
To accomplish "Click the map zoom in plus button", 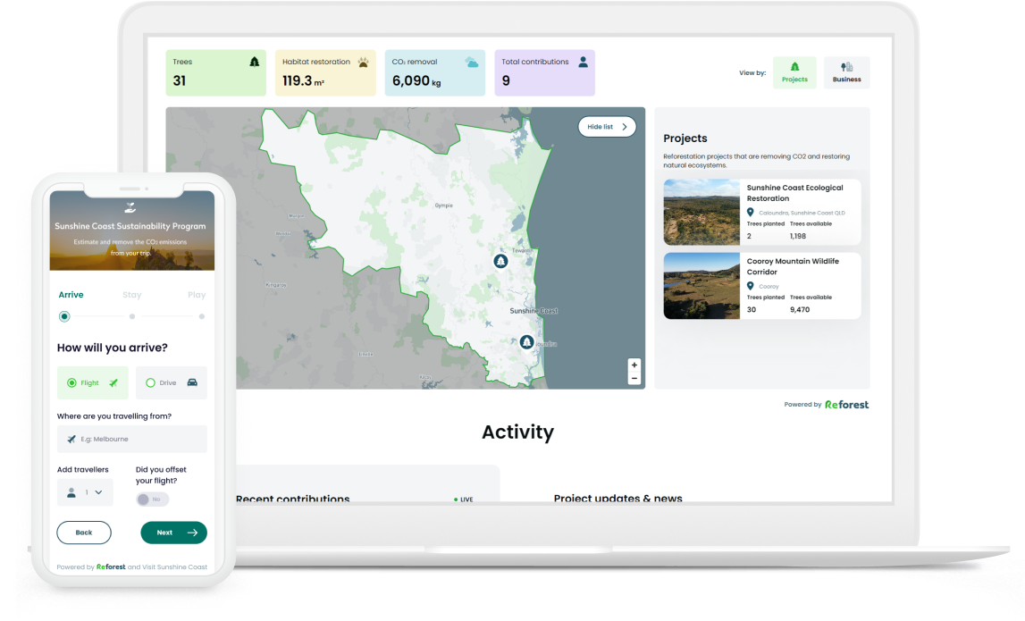I will point(634,365).
